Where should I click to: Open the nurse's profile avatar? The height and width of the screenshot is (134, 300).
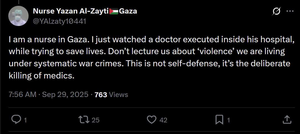(19, 16)
